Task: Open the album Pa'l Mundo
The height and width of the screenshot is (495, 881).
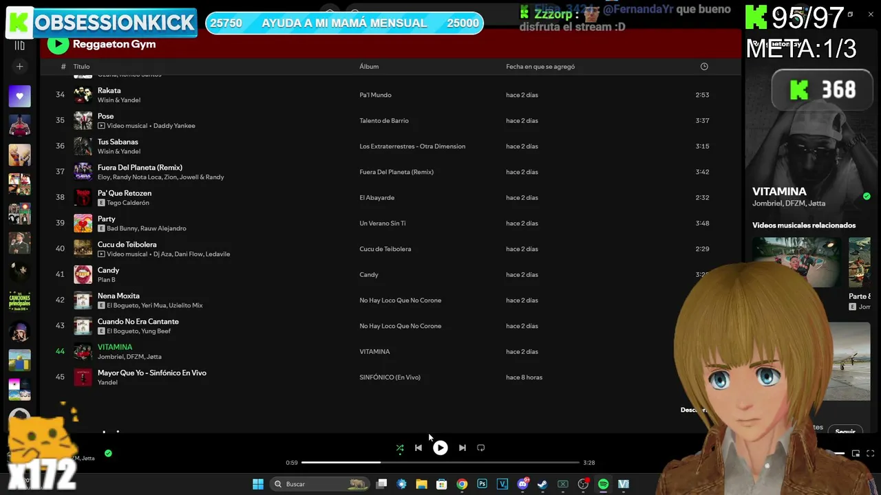Action: (x=375, y=95)
